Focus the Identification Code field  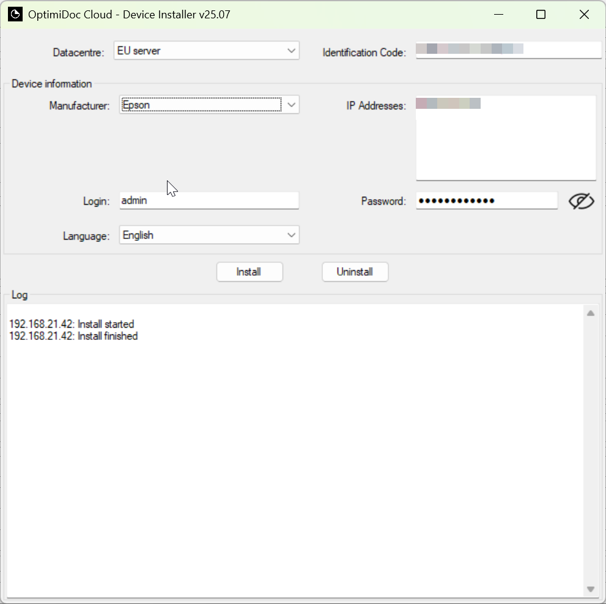pos(508,50)
